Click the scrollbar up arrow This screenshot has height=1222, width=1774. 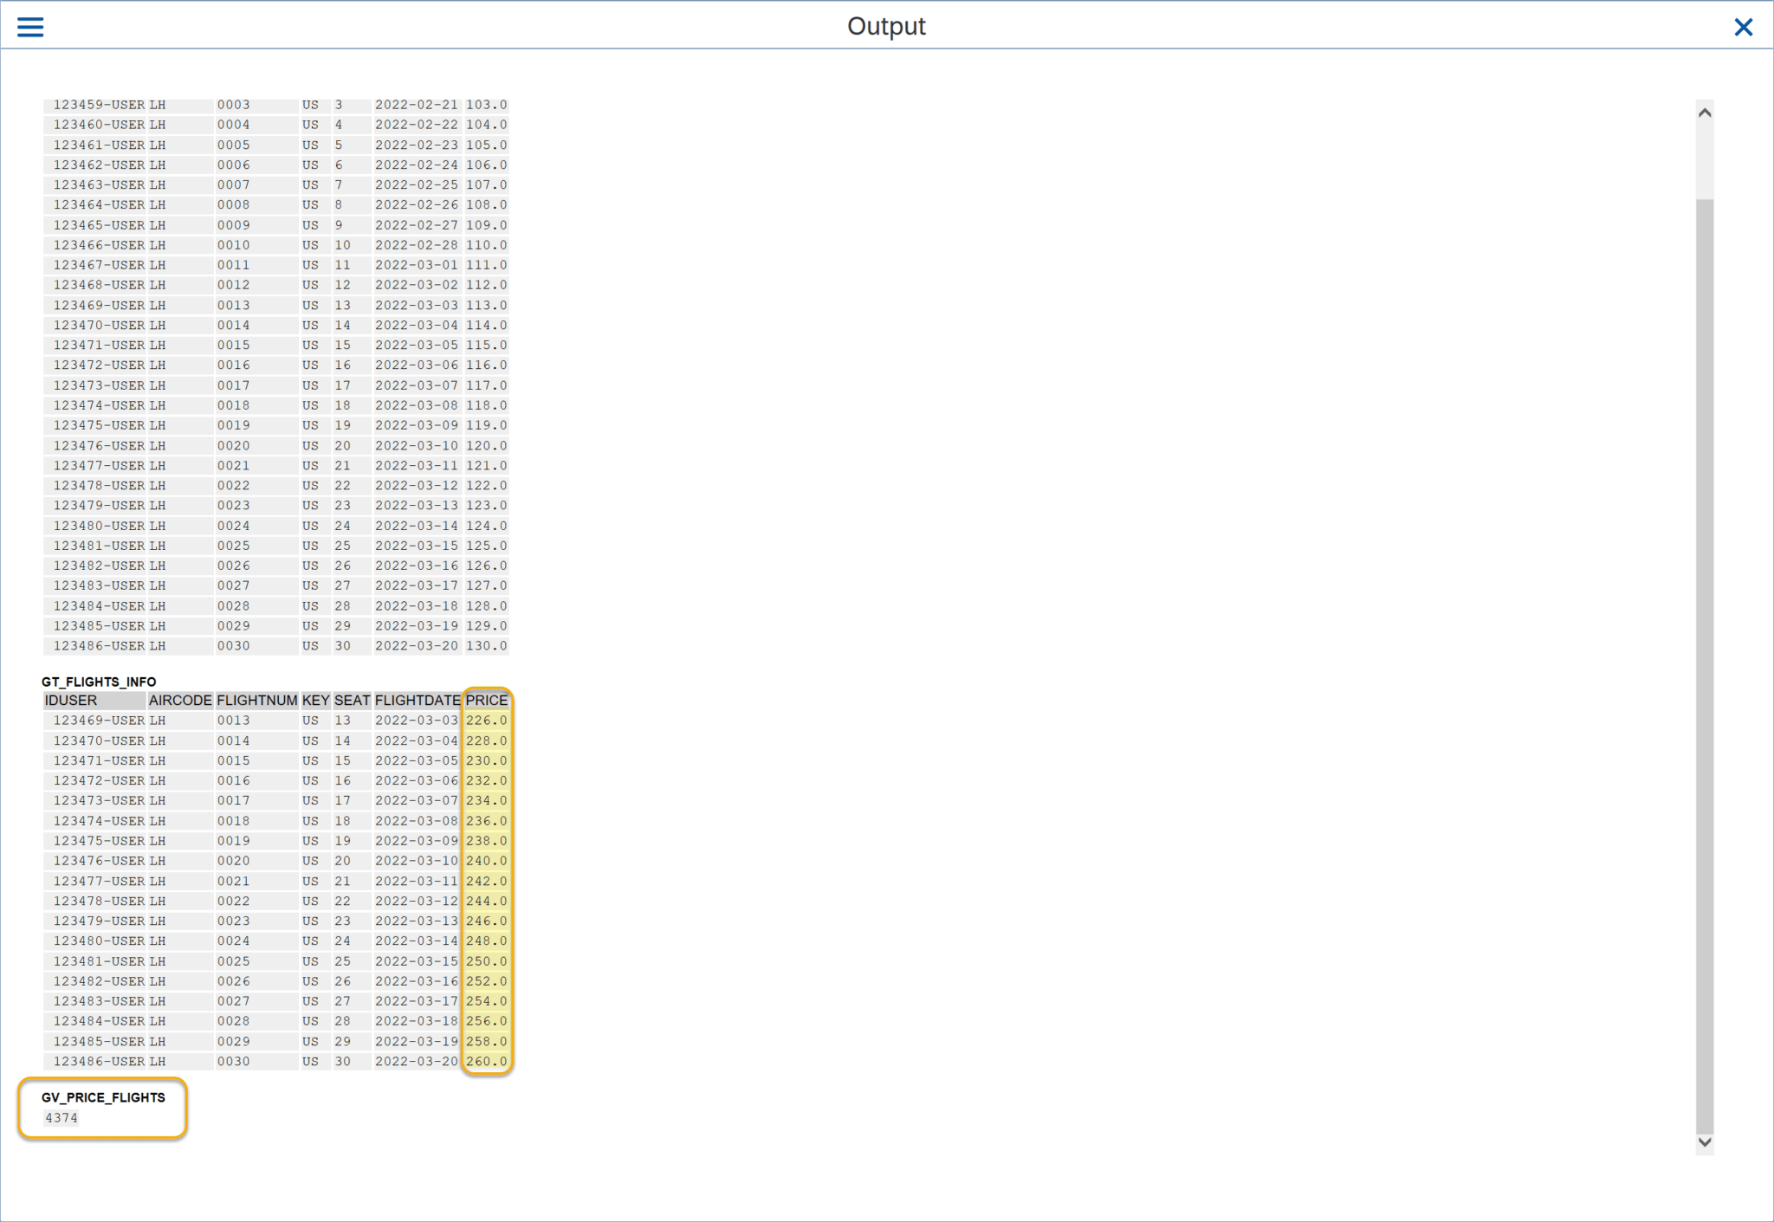[1704, 111]
